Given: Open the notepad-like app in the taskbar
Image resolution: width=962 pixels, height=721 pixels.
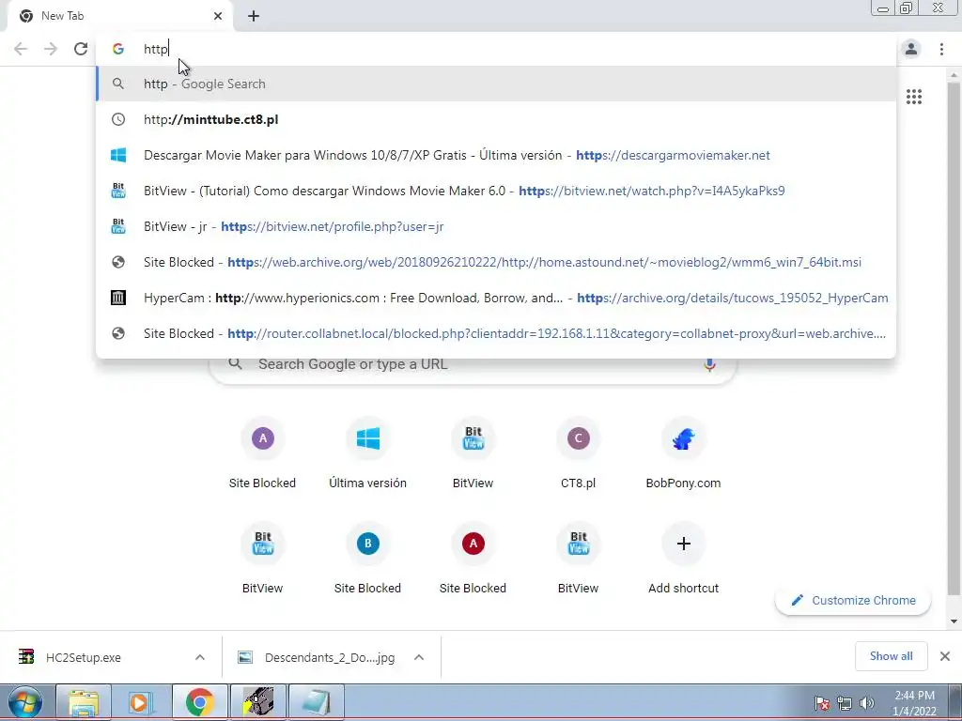Looking at the screenshot, I should point(316,702).
